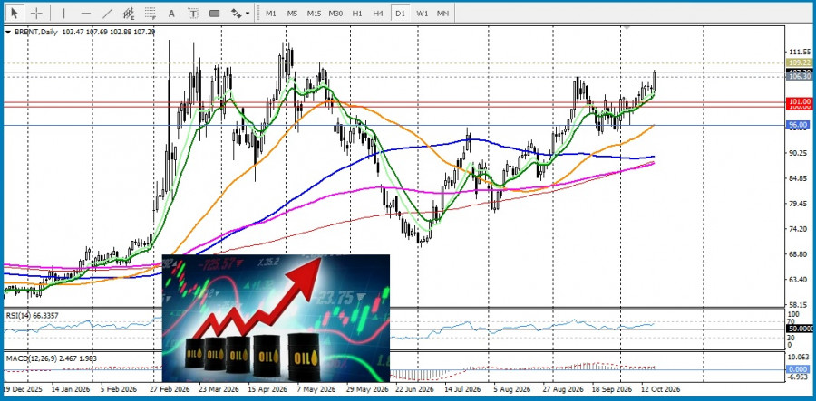Choose the horizontal line drawing tool

(86, 14)
